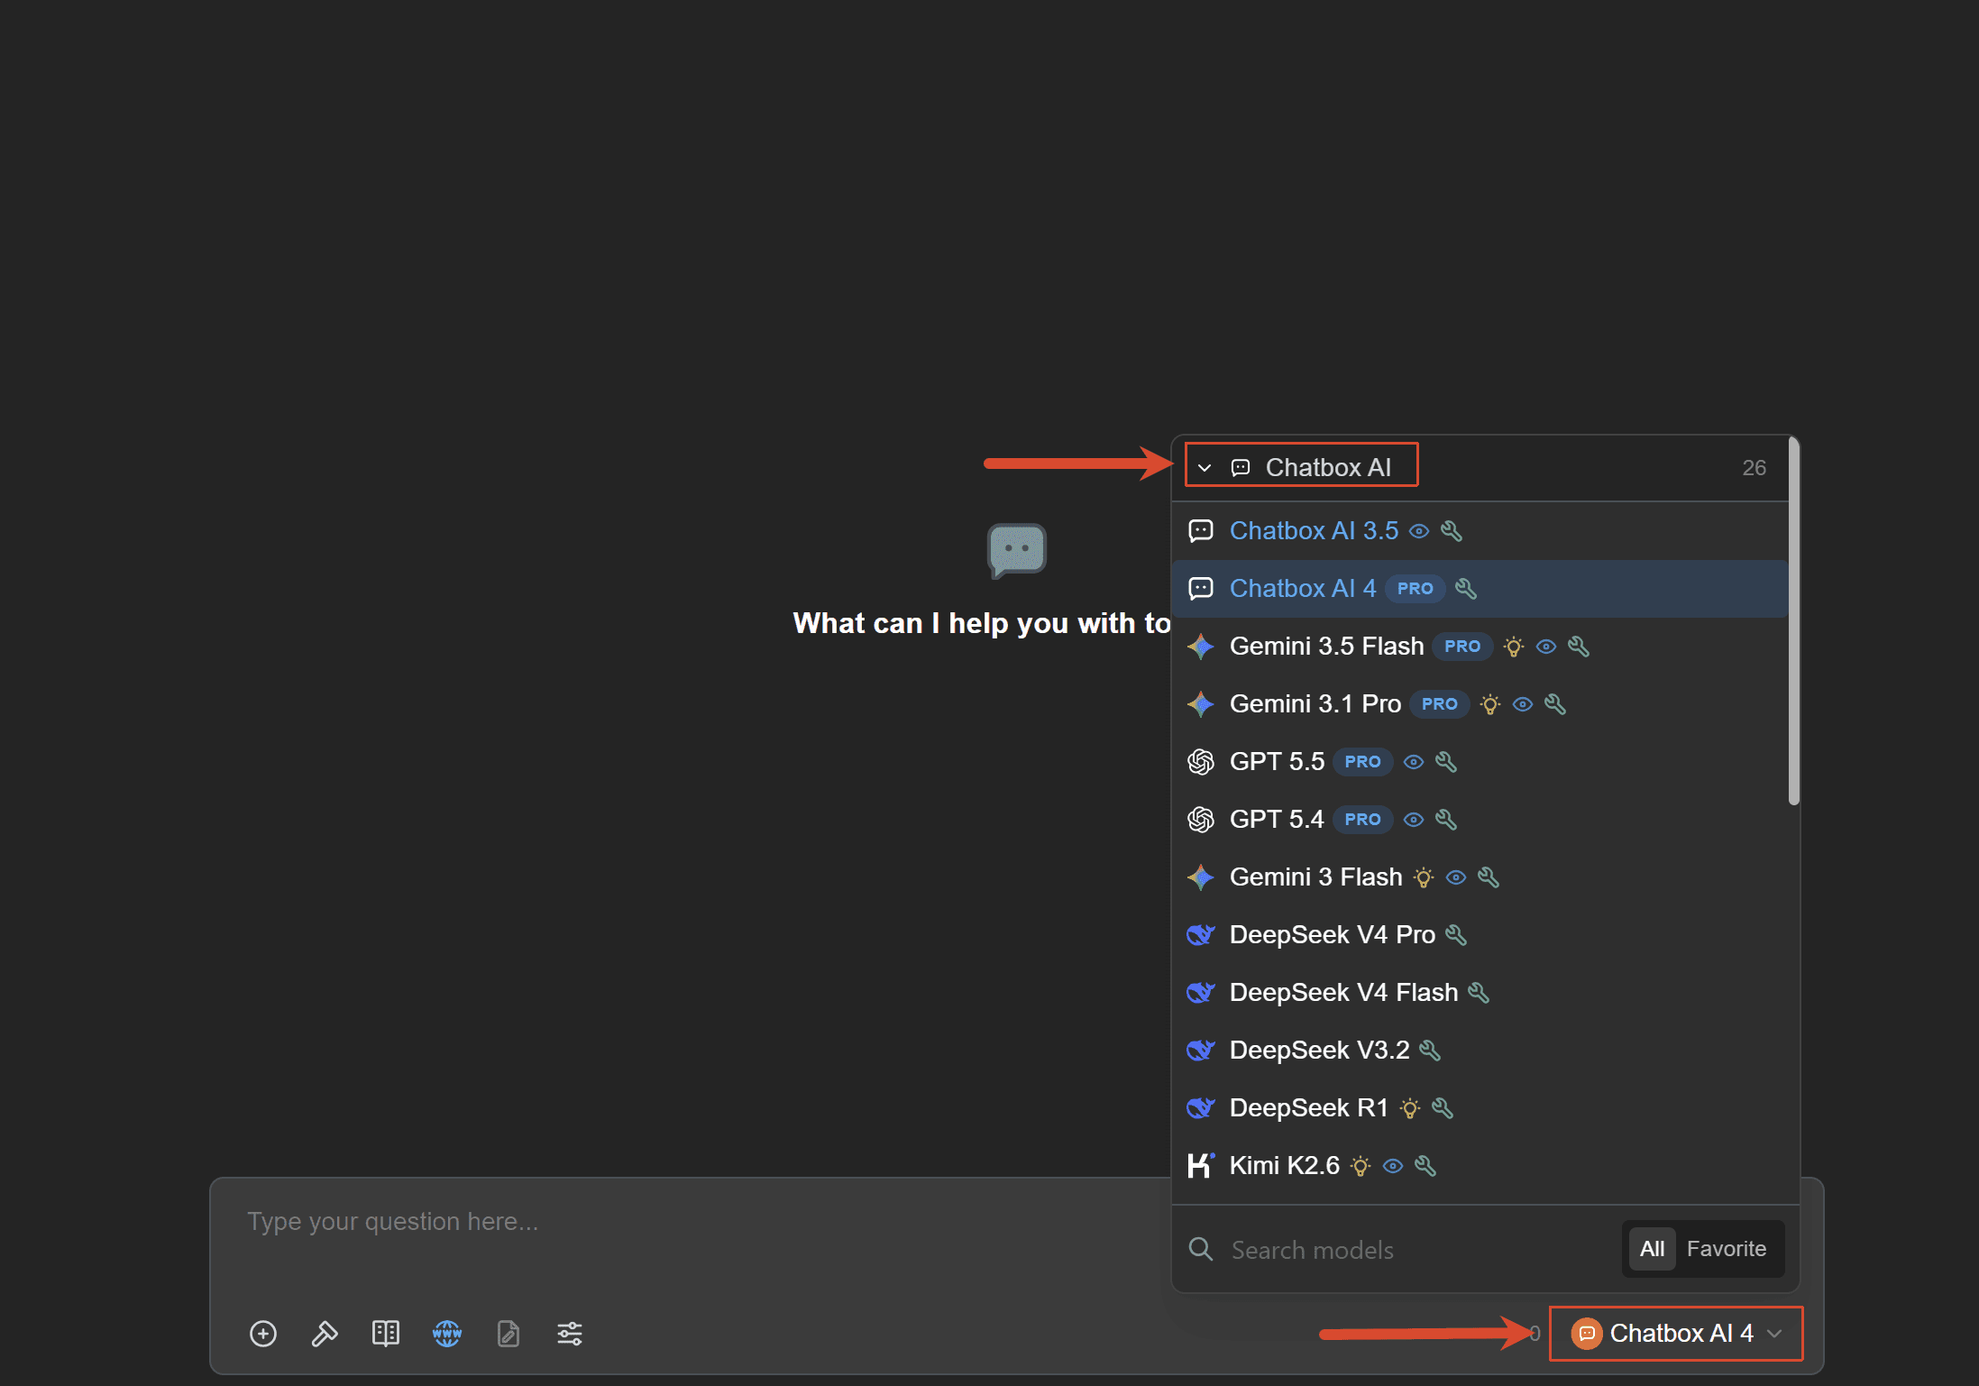
Task: Click the DeepSeek V4 Pro whale icon
Action: click(x=1201, y=935)
